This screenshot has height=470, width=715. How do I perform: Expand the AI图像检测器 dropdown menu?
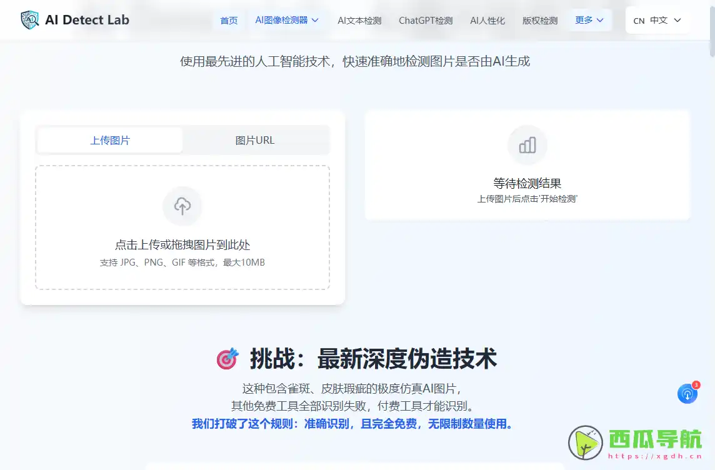click(x=286, y=20)
